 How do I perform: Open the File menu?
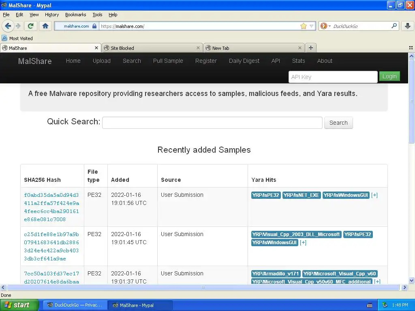click(6, 15)
